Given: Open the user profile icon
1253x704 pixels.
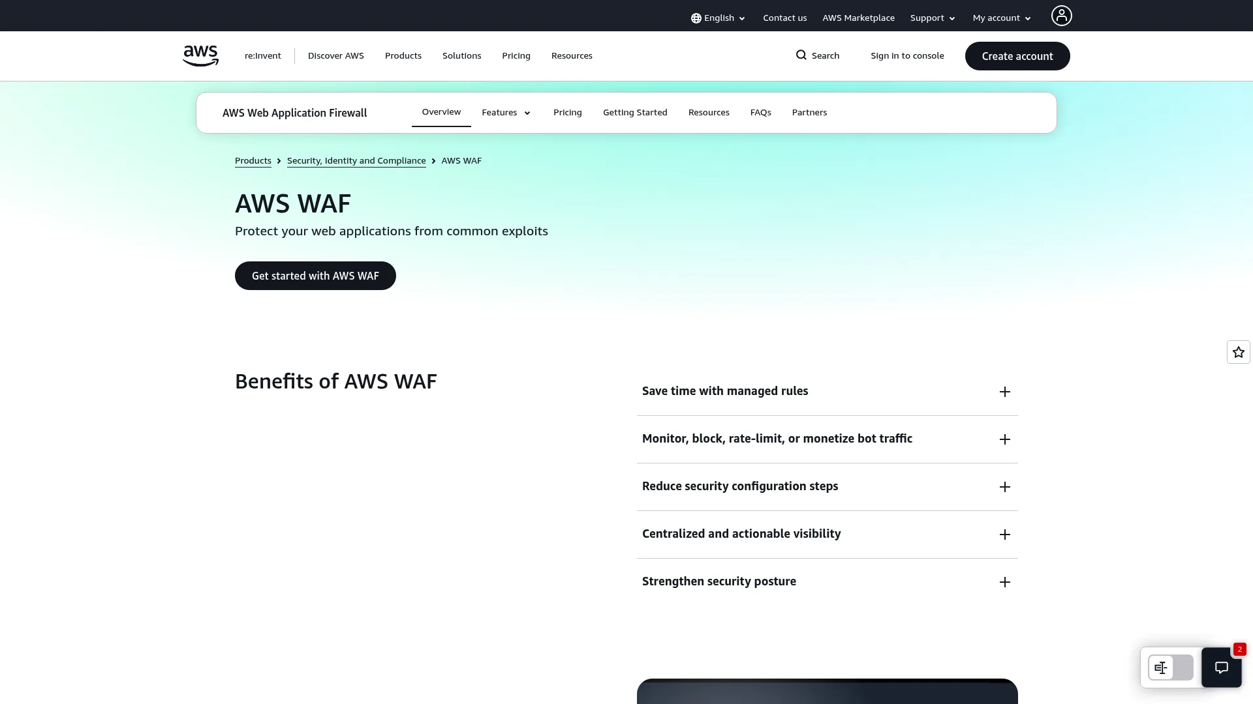Looking at the screenshot, I should point(1061,16).
